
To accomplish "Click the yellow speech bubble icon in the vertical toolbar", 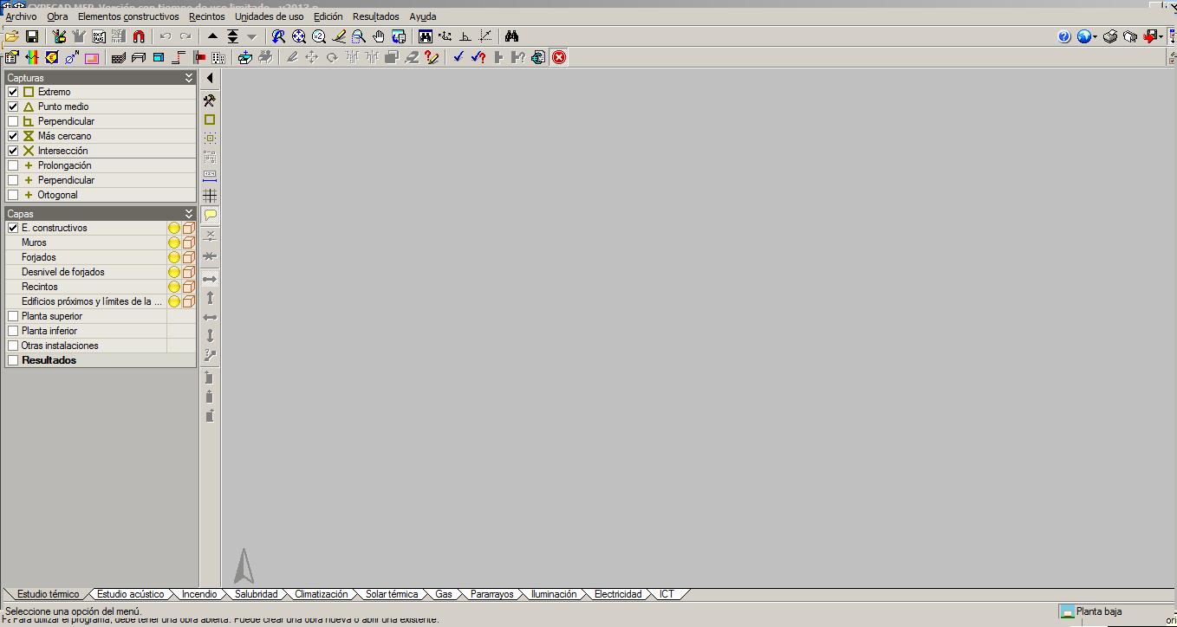I will coord(210,215).
